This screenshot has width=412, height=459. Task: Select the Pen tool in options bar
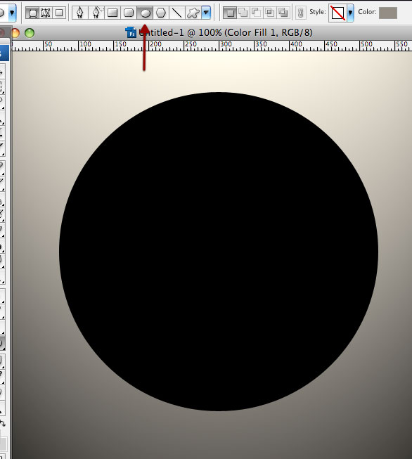click(x=80, y=13)
